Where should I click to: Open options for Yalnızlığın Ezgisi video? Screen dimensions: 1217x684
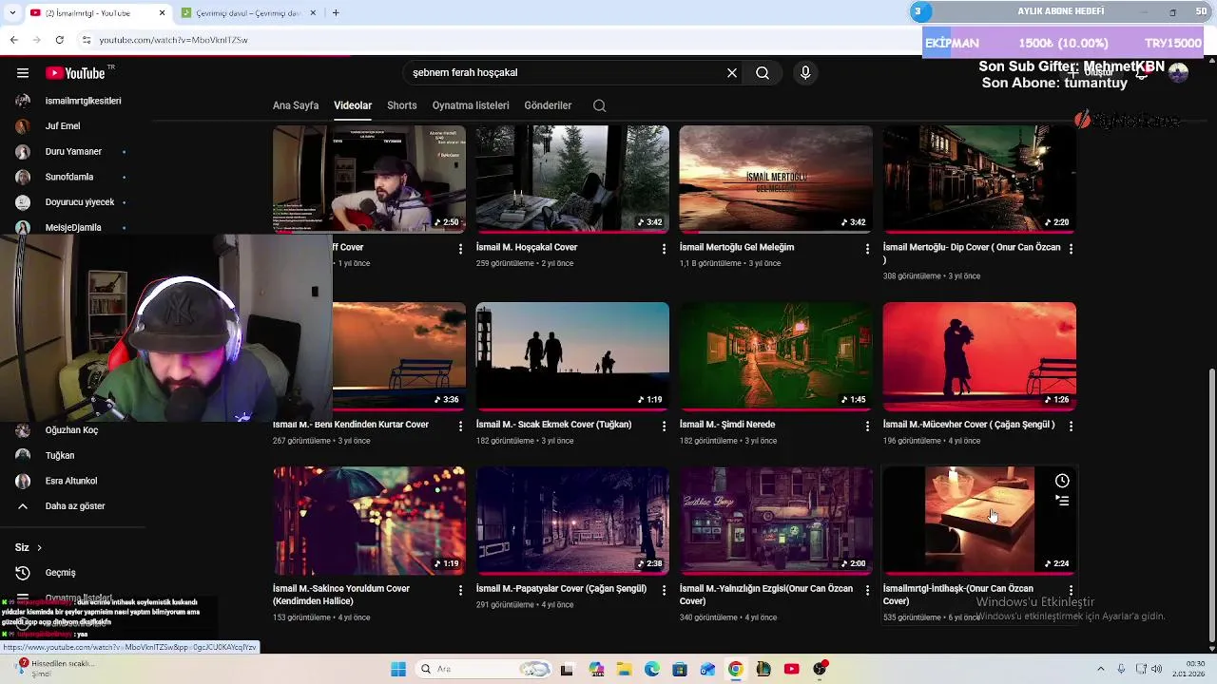pyautogui.click(x=867, y=590)
